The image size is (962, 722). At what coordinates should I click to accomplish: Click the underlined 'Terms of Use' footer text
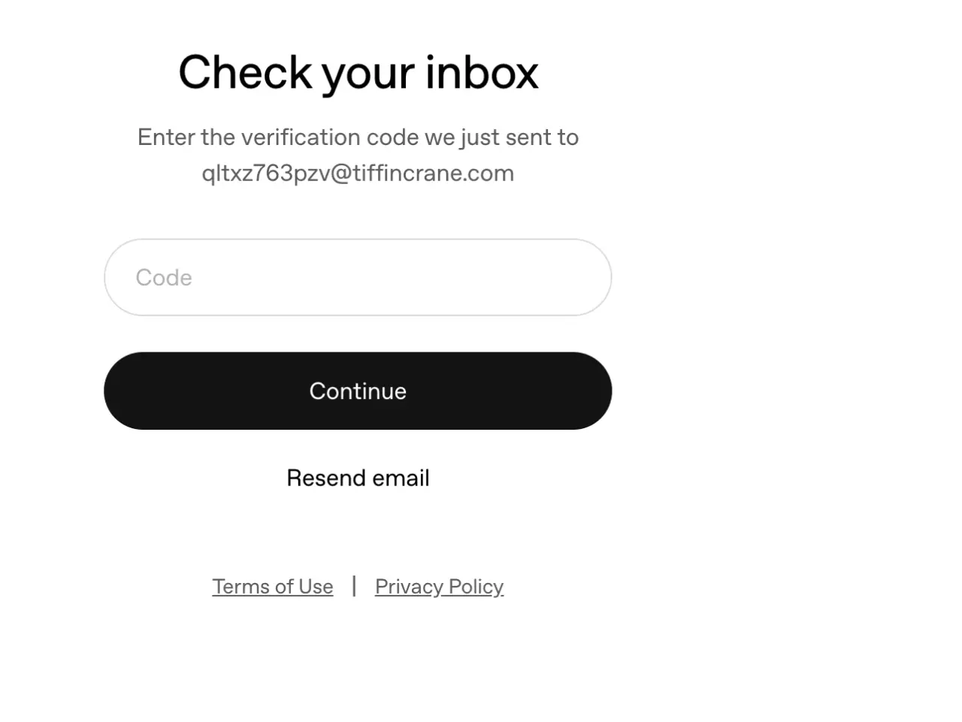(273, 586)
